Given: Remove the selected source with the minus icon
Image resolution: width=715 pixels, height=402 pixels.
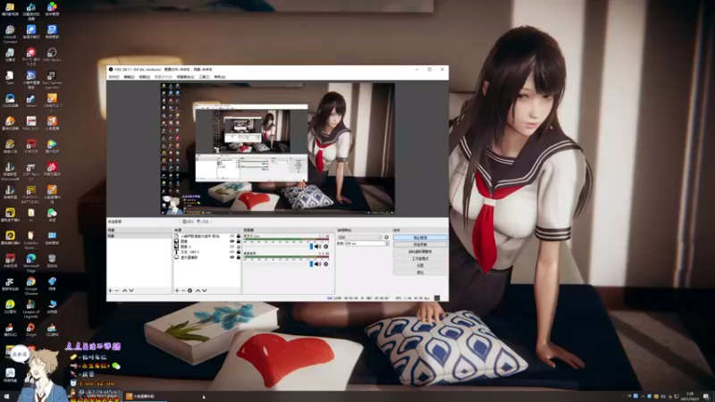Looking at the screenshot, I should tap(183, 290).
